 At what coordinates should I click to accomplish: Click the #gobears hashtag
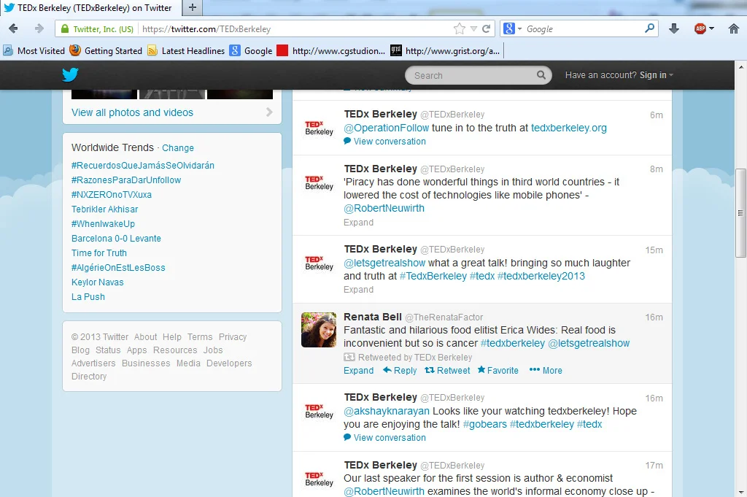[484, 424]
